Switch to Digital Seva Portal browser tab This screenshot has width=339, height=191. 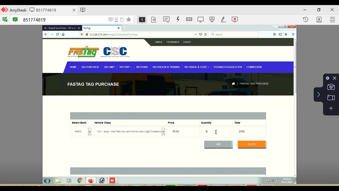click(62, 28)
